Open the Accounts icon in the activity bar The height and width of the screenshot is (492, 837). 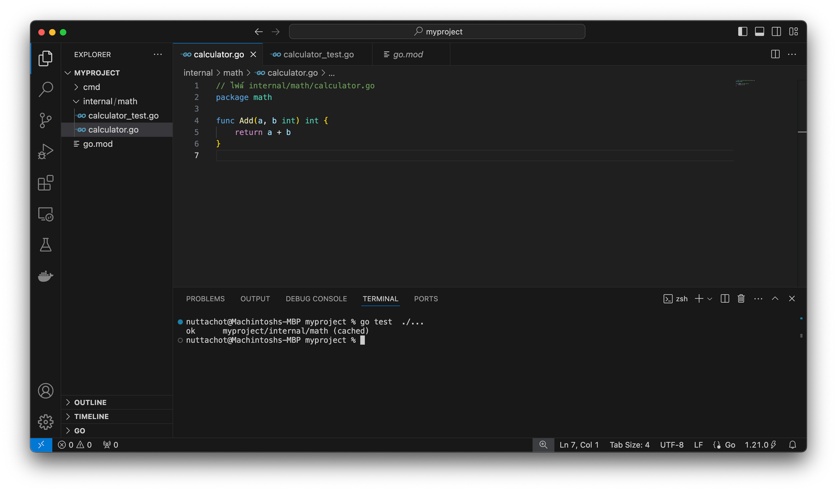[45, 391]
